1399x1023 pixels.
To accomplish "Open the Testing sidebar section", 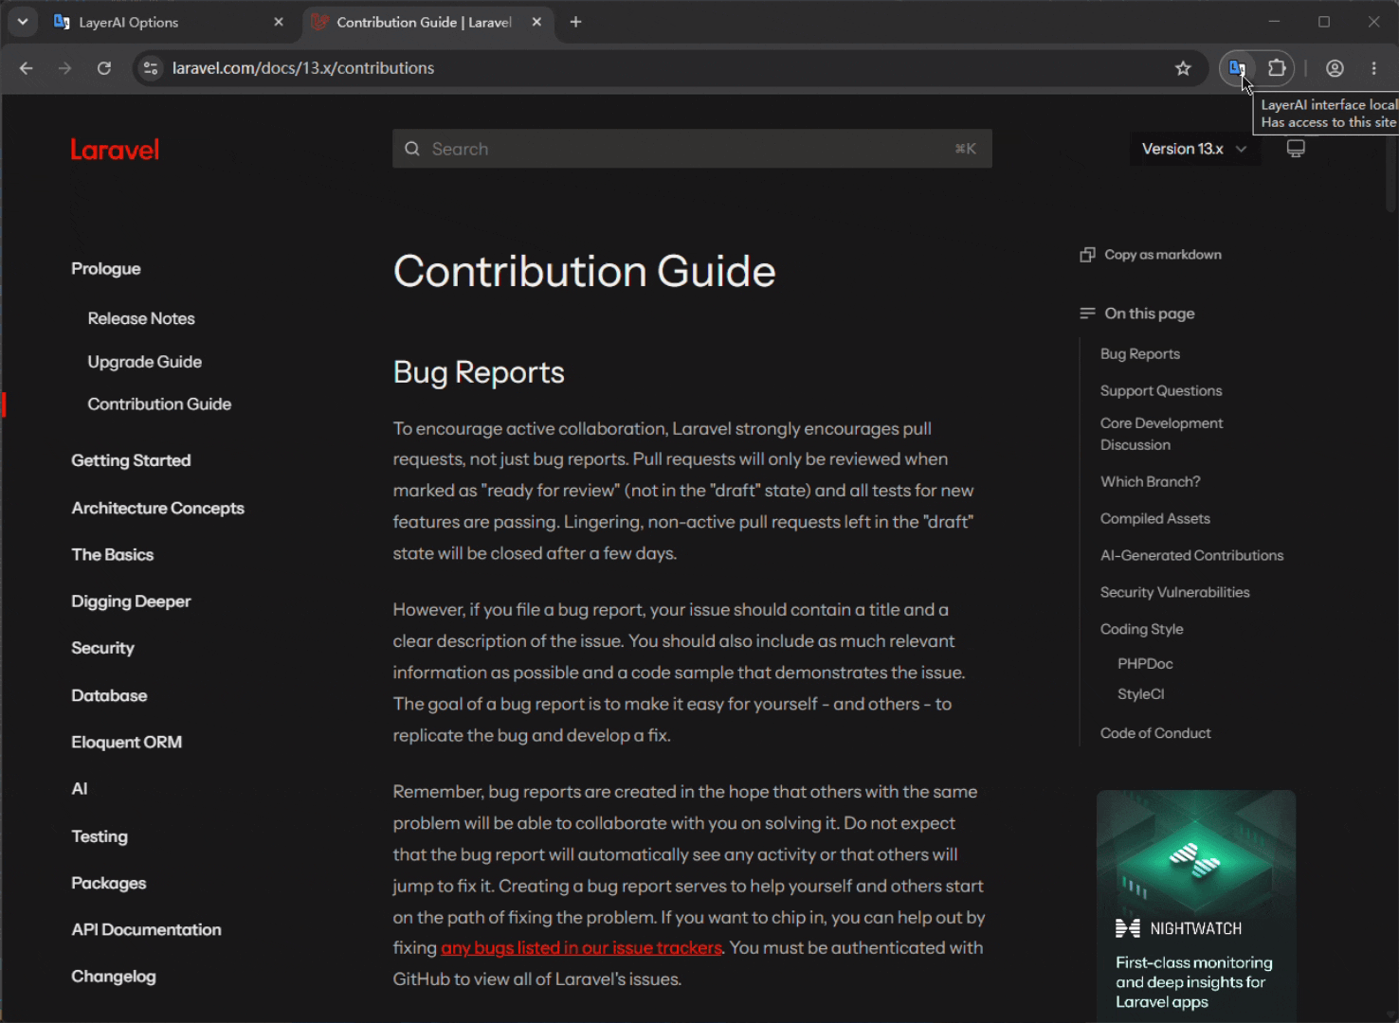I will (x=100, y=836).
